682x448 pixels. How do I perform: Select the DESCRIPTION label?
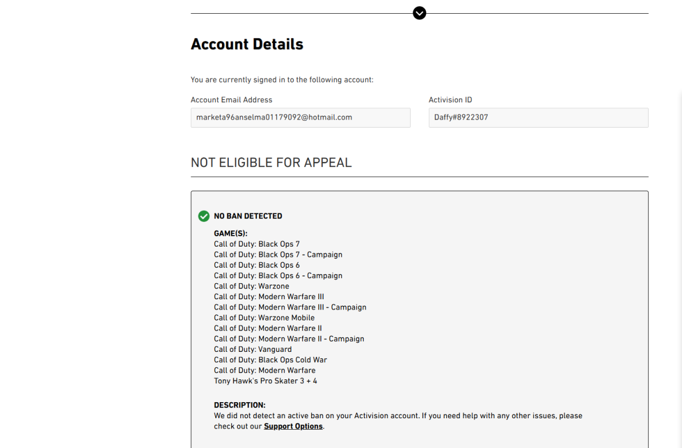click(240, 405)
